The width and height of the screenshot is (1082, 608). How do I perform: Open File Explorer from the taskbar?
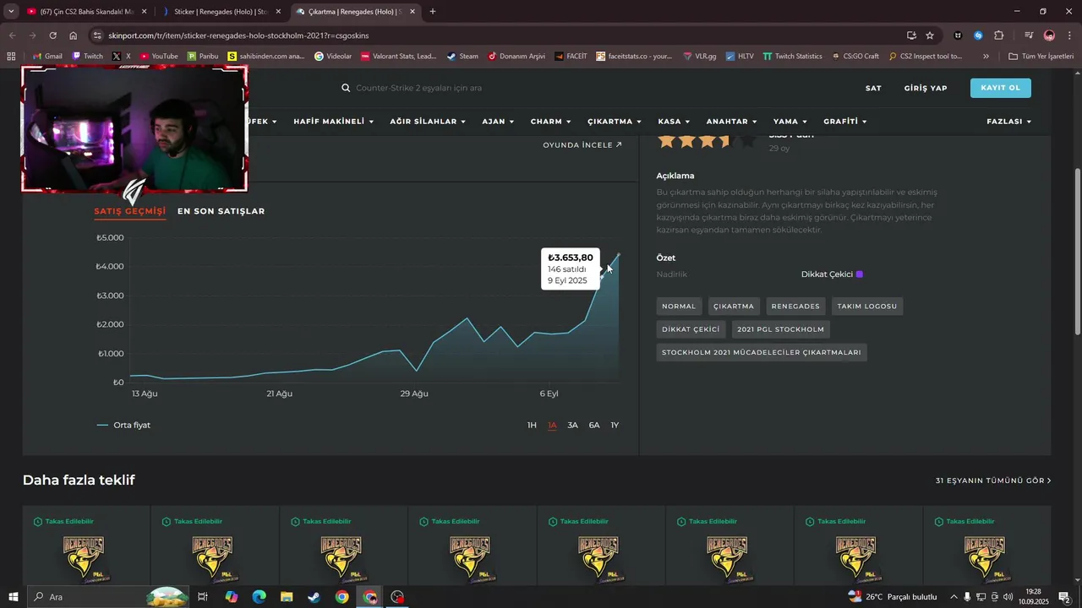pyautogui.click(x=286, y=597)
